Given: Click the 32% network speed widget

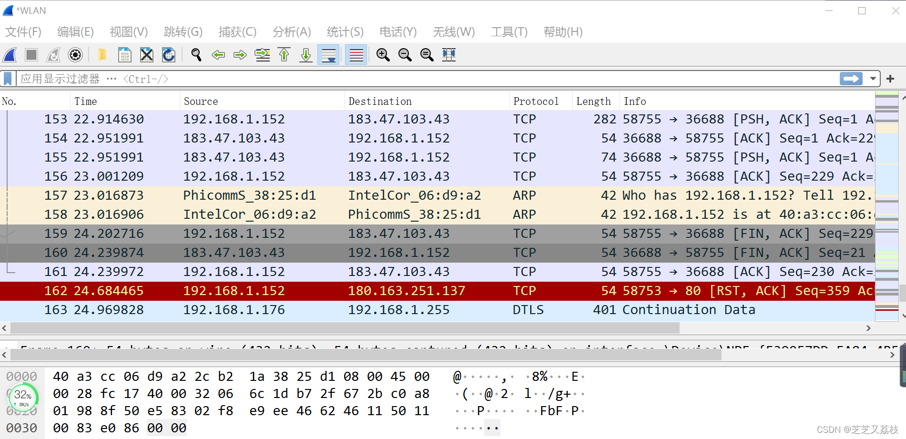Looking at the screenshot, I should point(23,397).
